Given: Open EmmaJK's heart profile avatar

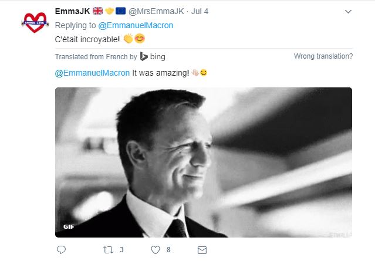Looking at the screenshot, I should pyautogui.click(x=35, y=22).
